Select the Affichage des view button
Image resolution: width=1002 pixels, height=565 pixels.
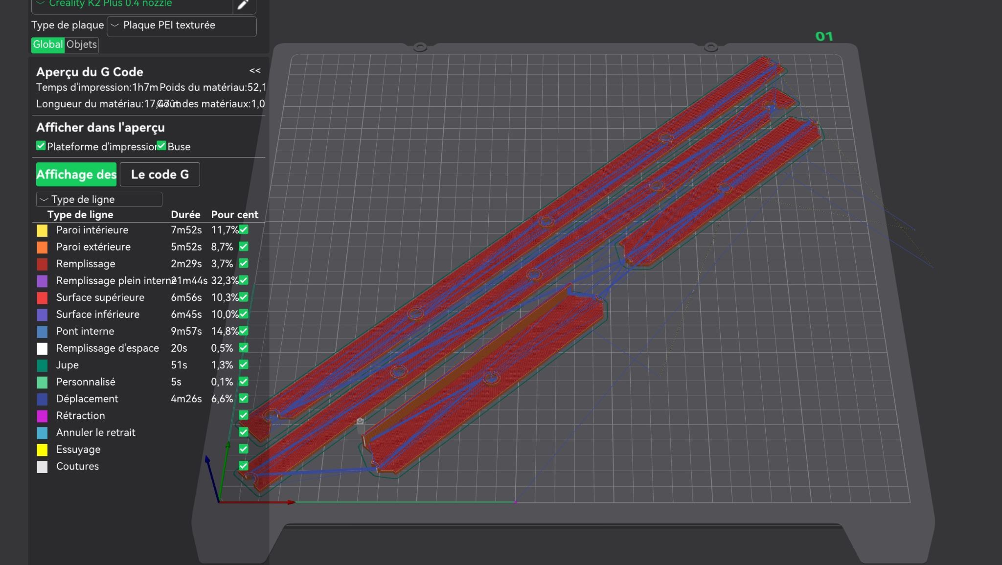pos(76,175)
